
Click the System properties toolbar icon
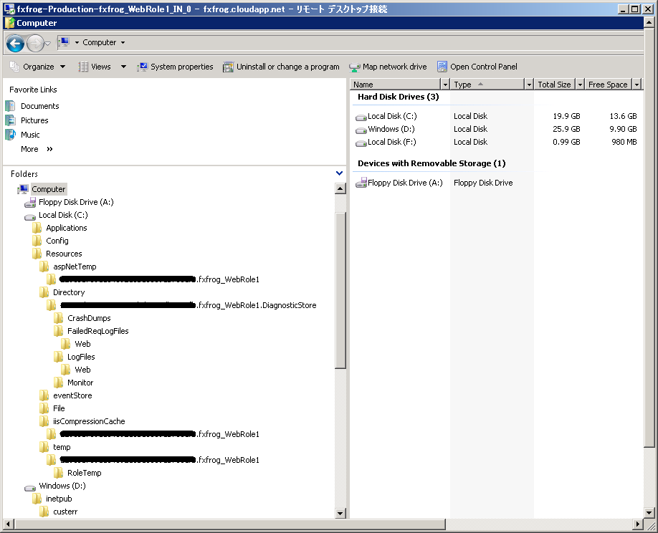click(143, 67)
